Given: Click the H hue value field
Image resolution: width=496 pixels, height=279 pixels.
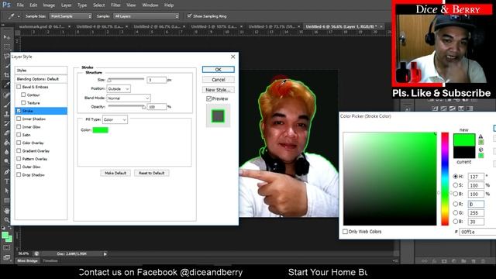Looking at the screenshot, I should (x=476, y=176).
